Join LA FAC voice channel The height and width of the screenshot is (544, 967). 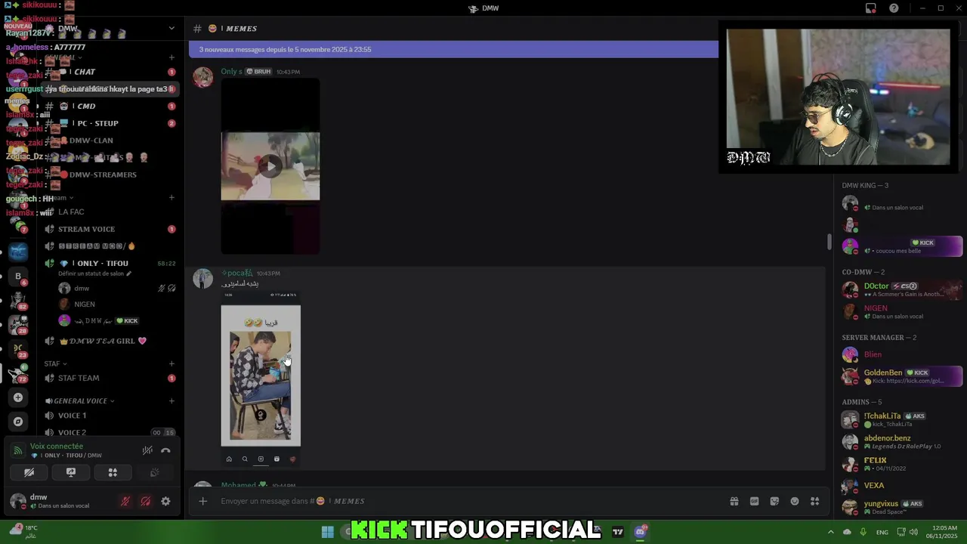point(110,212)
